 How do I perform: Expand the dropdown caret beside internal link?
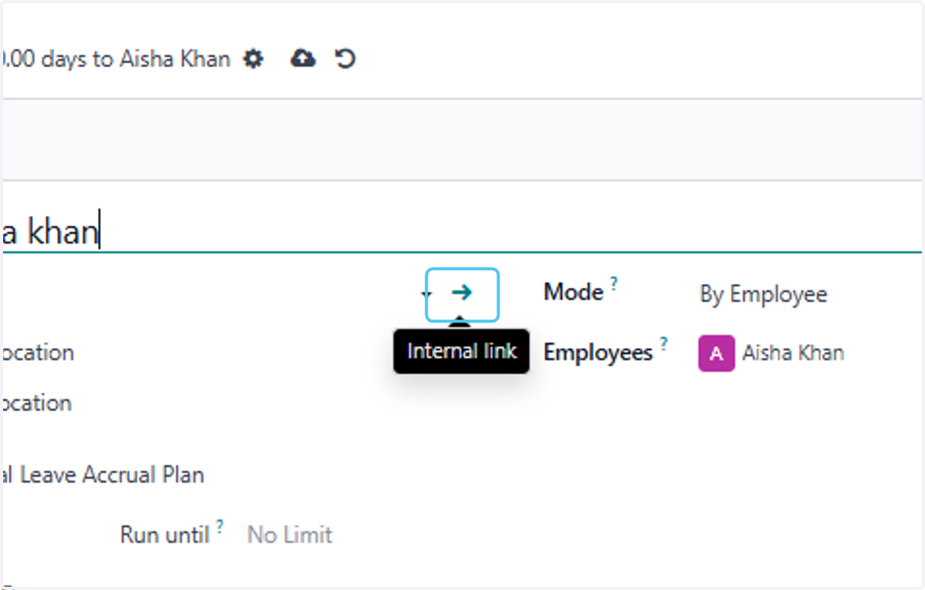(428, 295)
